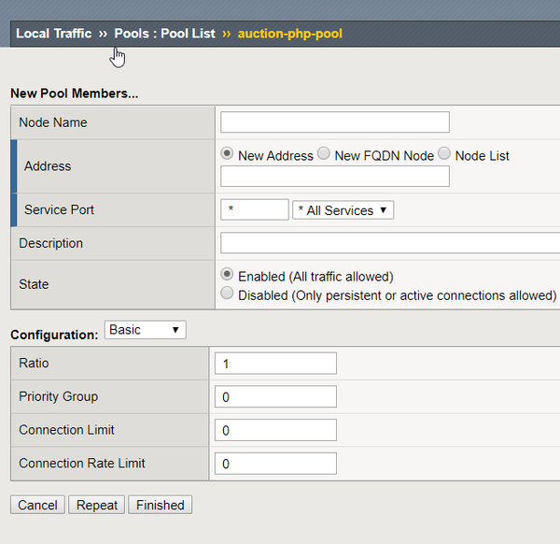Focus the Description text field

389,243
